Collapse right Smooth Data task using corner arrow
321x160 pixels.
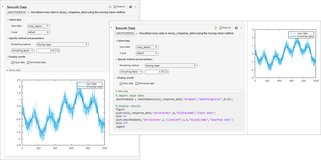[112, 28]
